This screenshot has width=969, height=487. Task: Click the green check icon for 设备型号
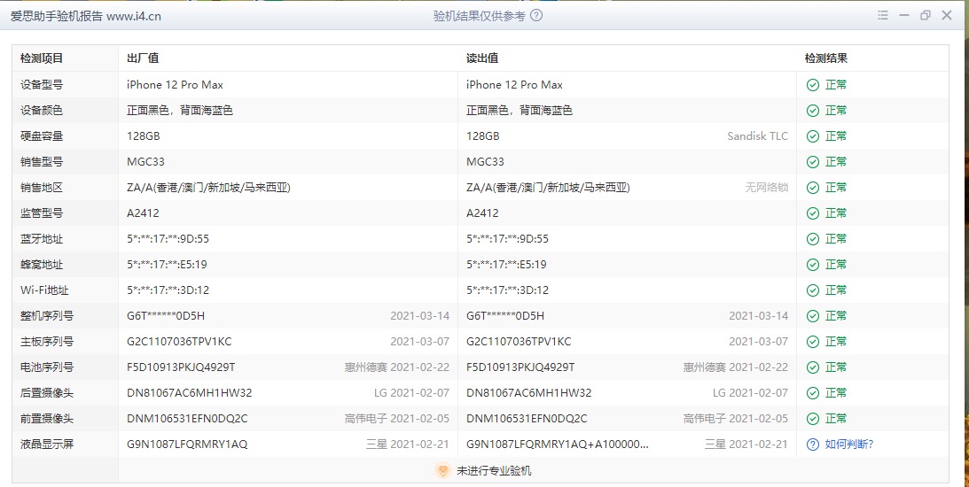point(813,85)
